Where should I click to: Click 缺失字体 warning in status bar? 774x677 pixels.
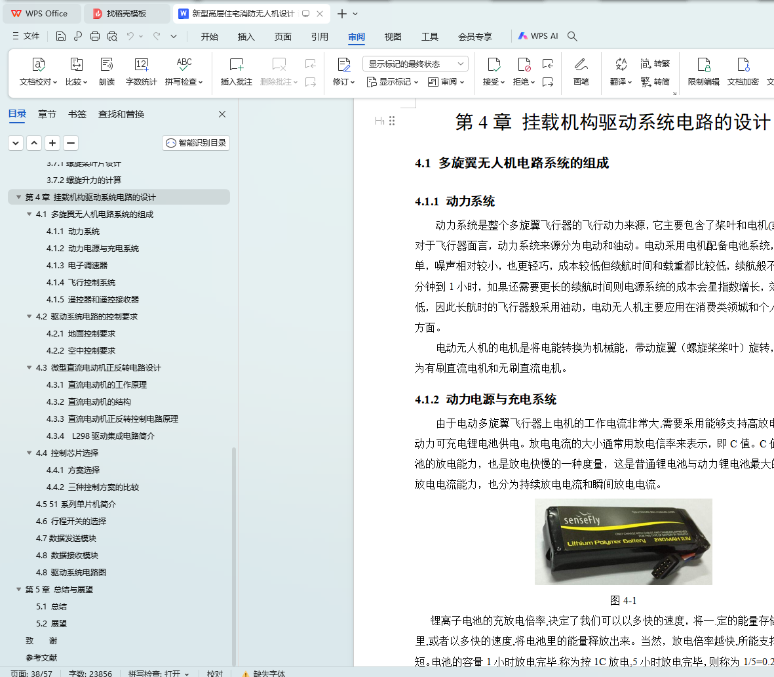click(263, 673)
